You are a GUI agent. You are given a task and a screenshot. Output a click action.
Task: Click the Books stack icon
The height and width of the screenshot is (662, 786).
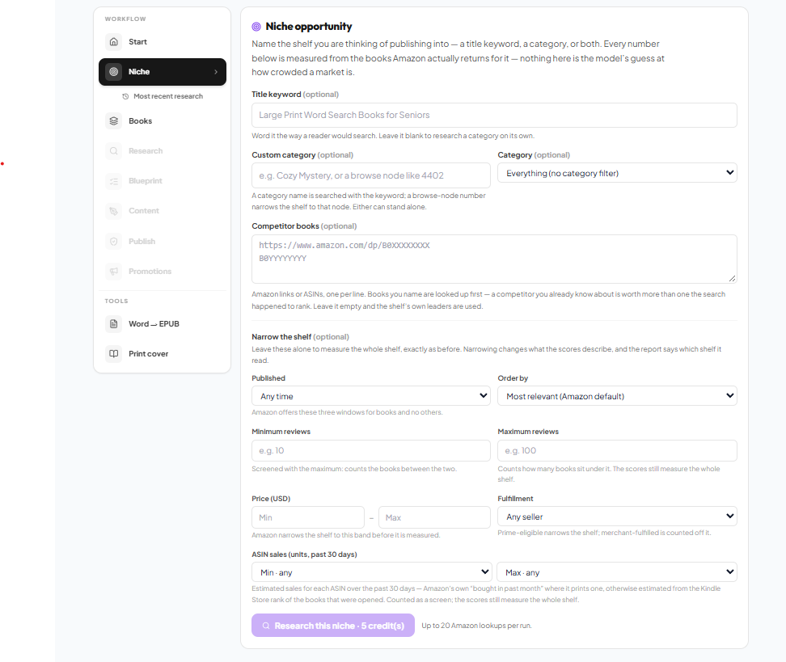pyautogui.click(x=114, y=120)
